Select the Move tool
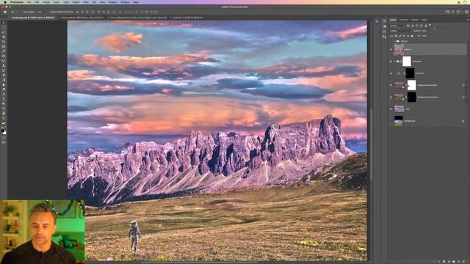470x264 pixels. tap(4, 23)
